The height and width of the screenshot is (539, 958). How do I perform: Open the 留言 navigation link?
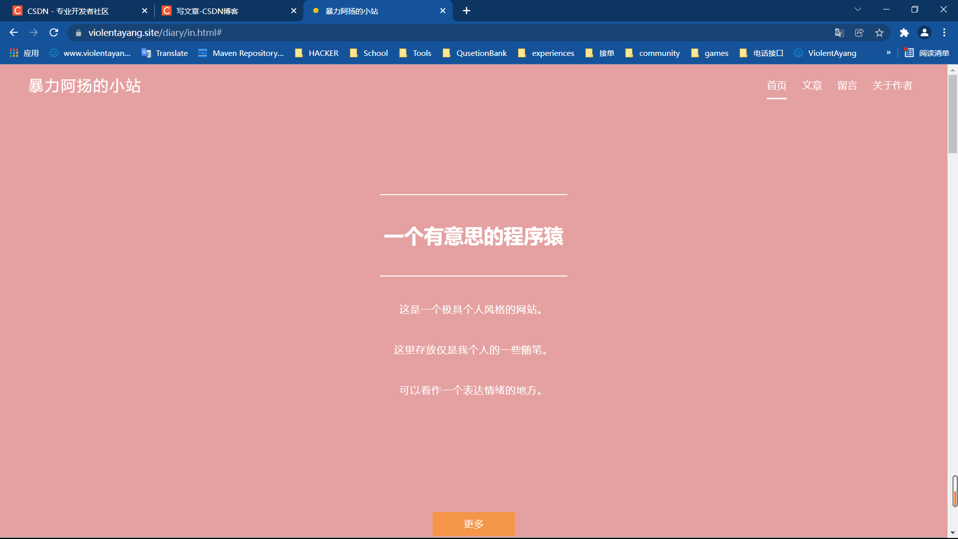[x=847, y=85]
